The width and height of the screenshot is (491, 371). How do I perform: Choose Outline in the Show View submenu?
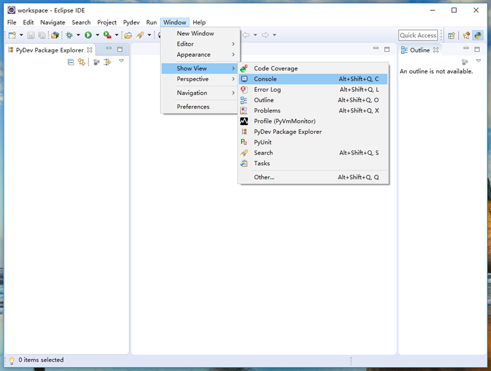pyautogui.click(x=313, y=100)
